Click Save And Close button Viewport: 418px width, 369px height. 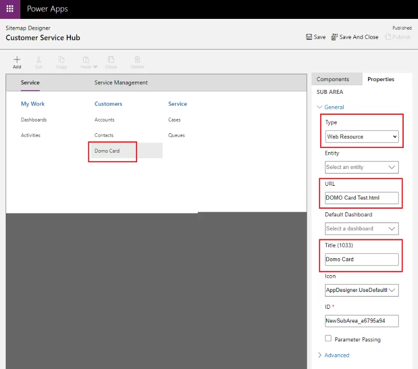point(355,37)
